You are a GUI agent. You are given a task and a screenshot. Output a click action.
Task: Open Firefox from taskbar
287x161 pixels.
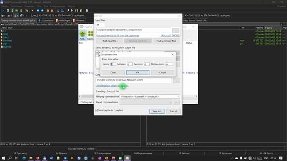coord(38,158)
